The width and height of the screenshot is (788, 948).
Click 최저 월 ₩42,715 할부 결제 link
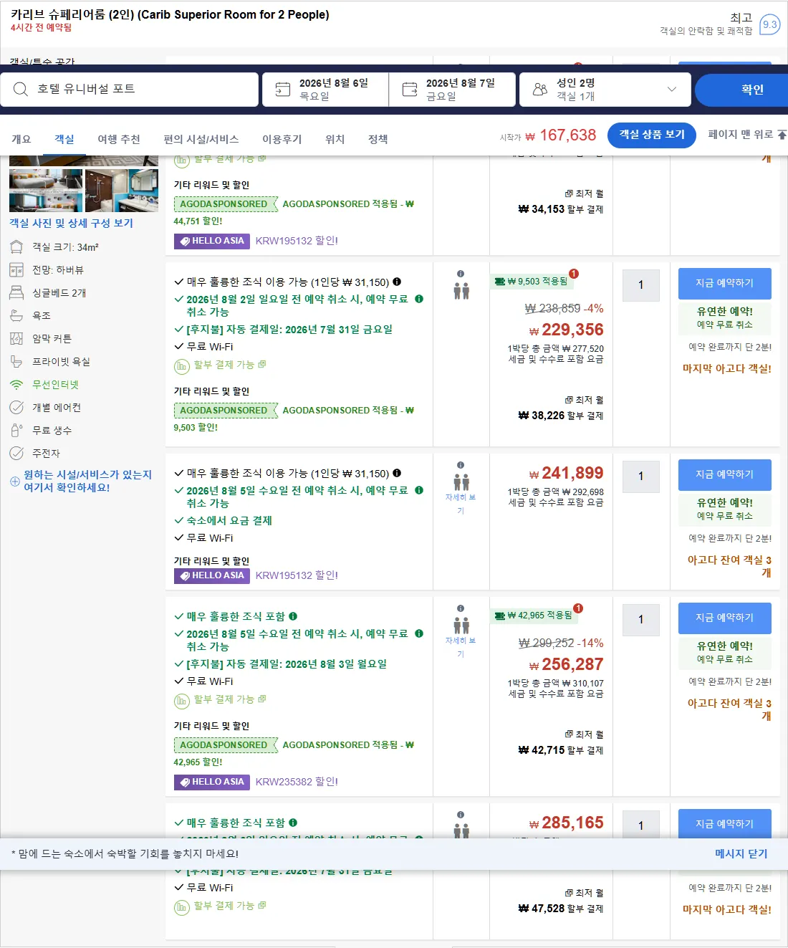[x=561, y=743]
